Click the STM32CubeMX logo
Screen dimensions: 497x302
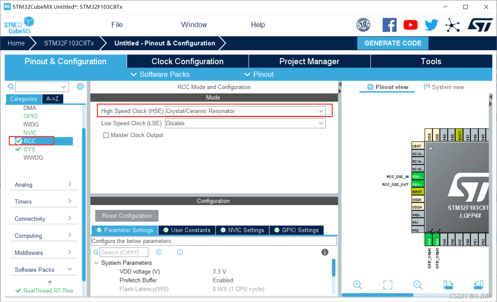(x=19, y=25)
